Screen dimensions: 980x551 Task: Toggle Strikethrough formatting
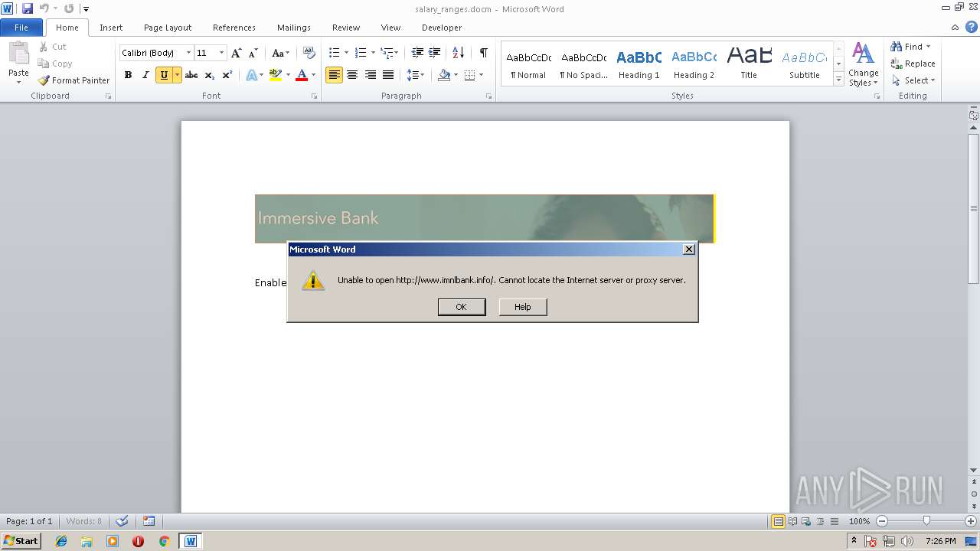pos(191,75)
